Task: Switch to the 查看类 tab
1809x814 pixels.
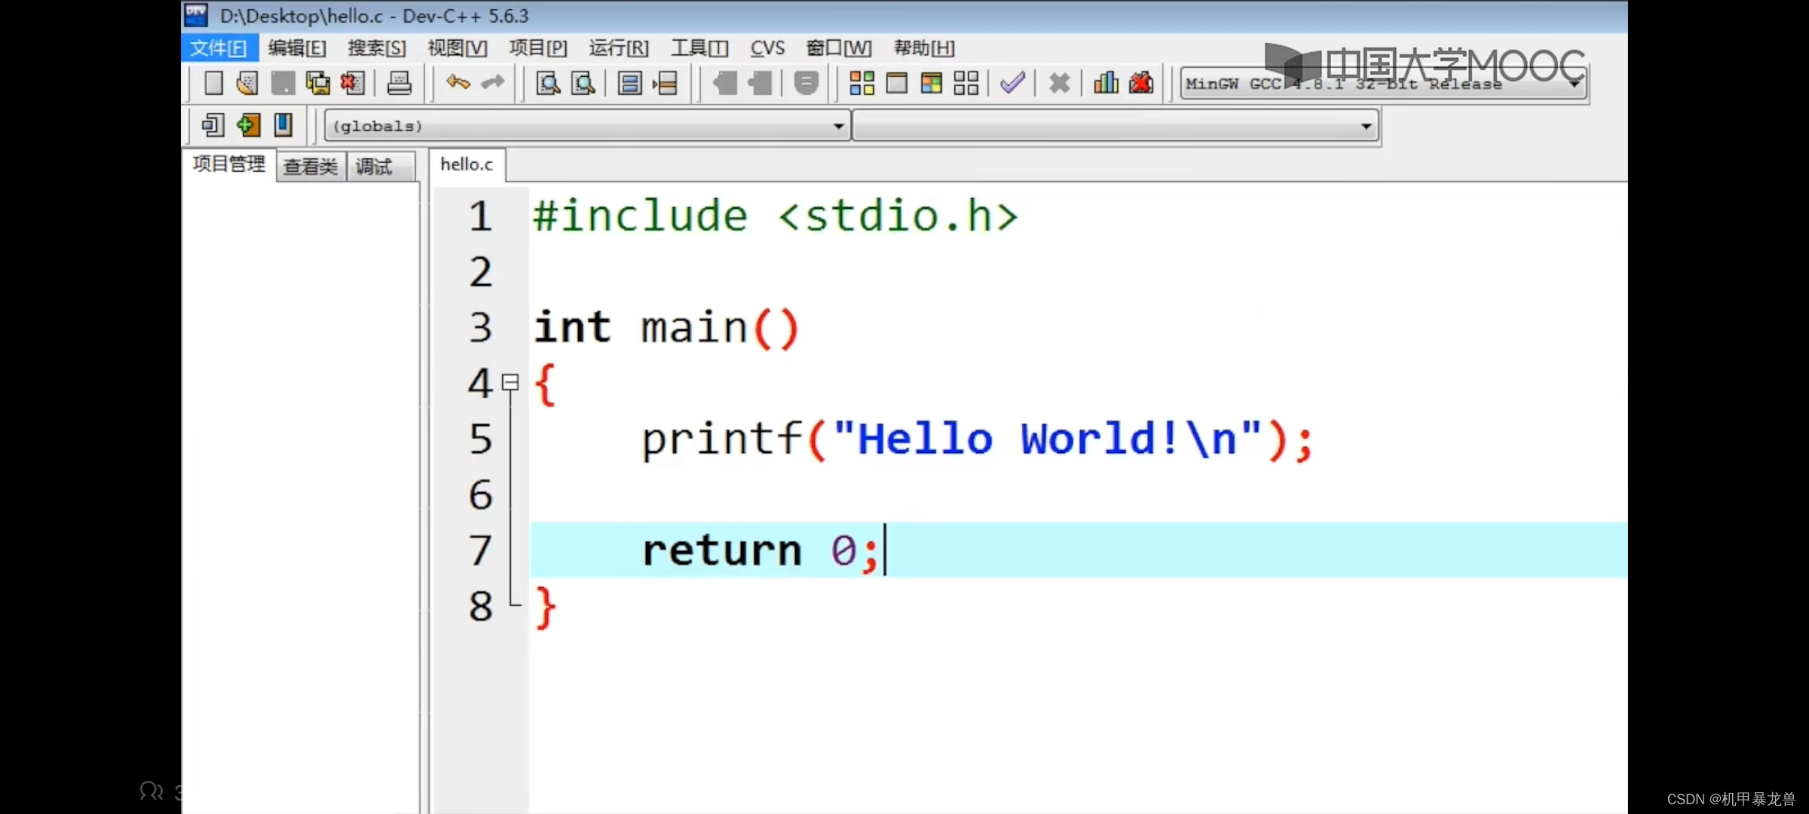Action: (x=311, y=167)
